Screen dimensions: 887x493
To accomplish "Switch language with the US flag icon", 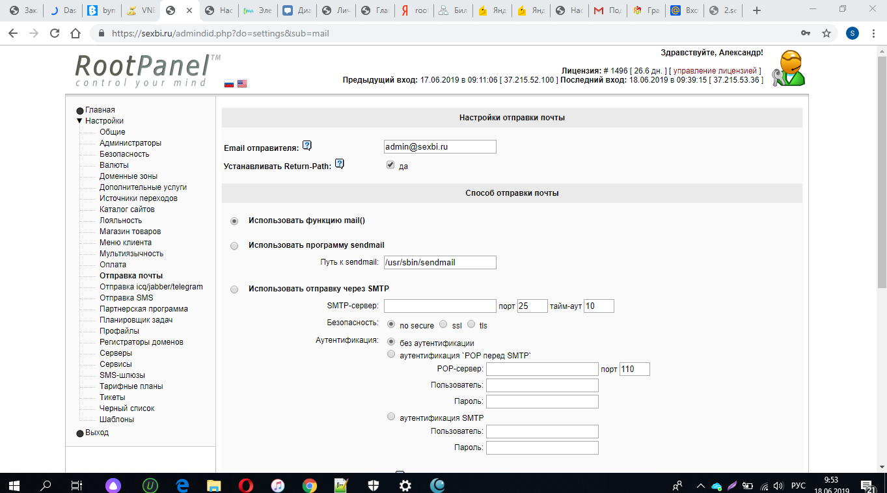I will (242, 84).
